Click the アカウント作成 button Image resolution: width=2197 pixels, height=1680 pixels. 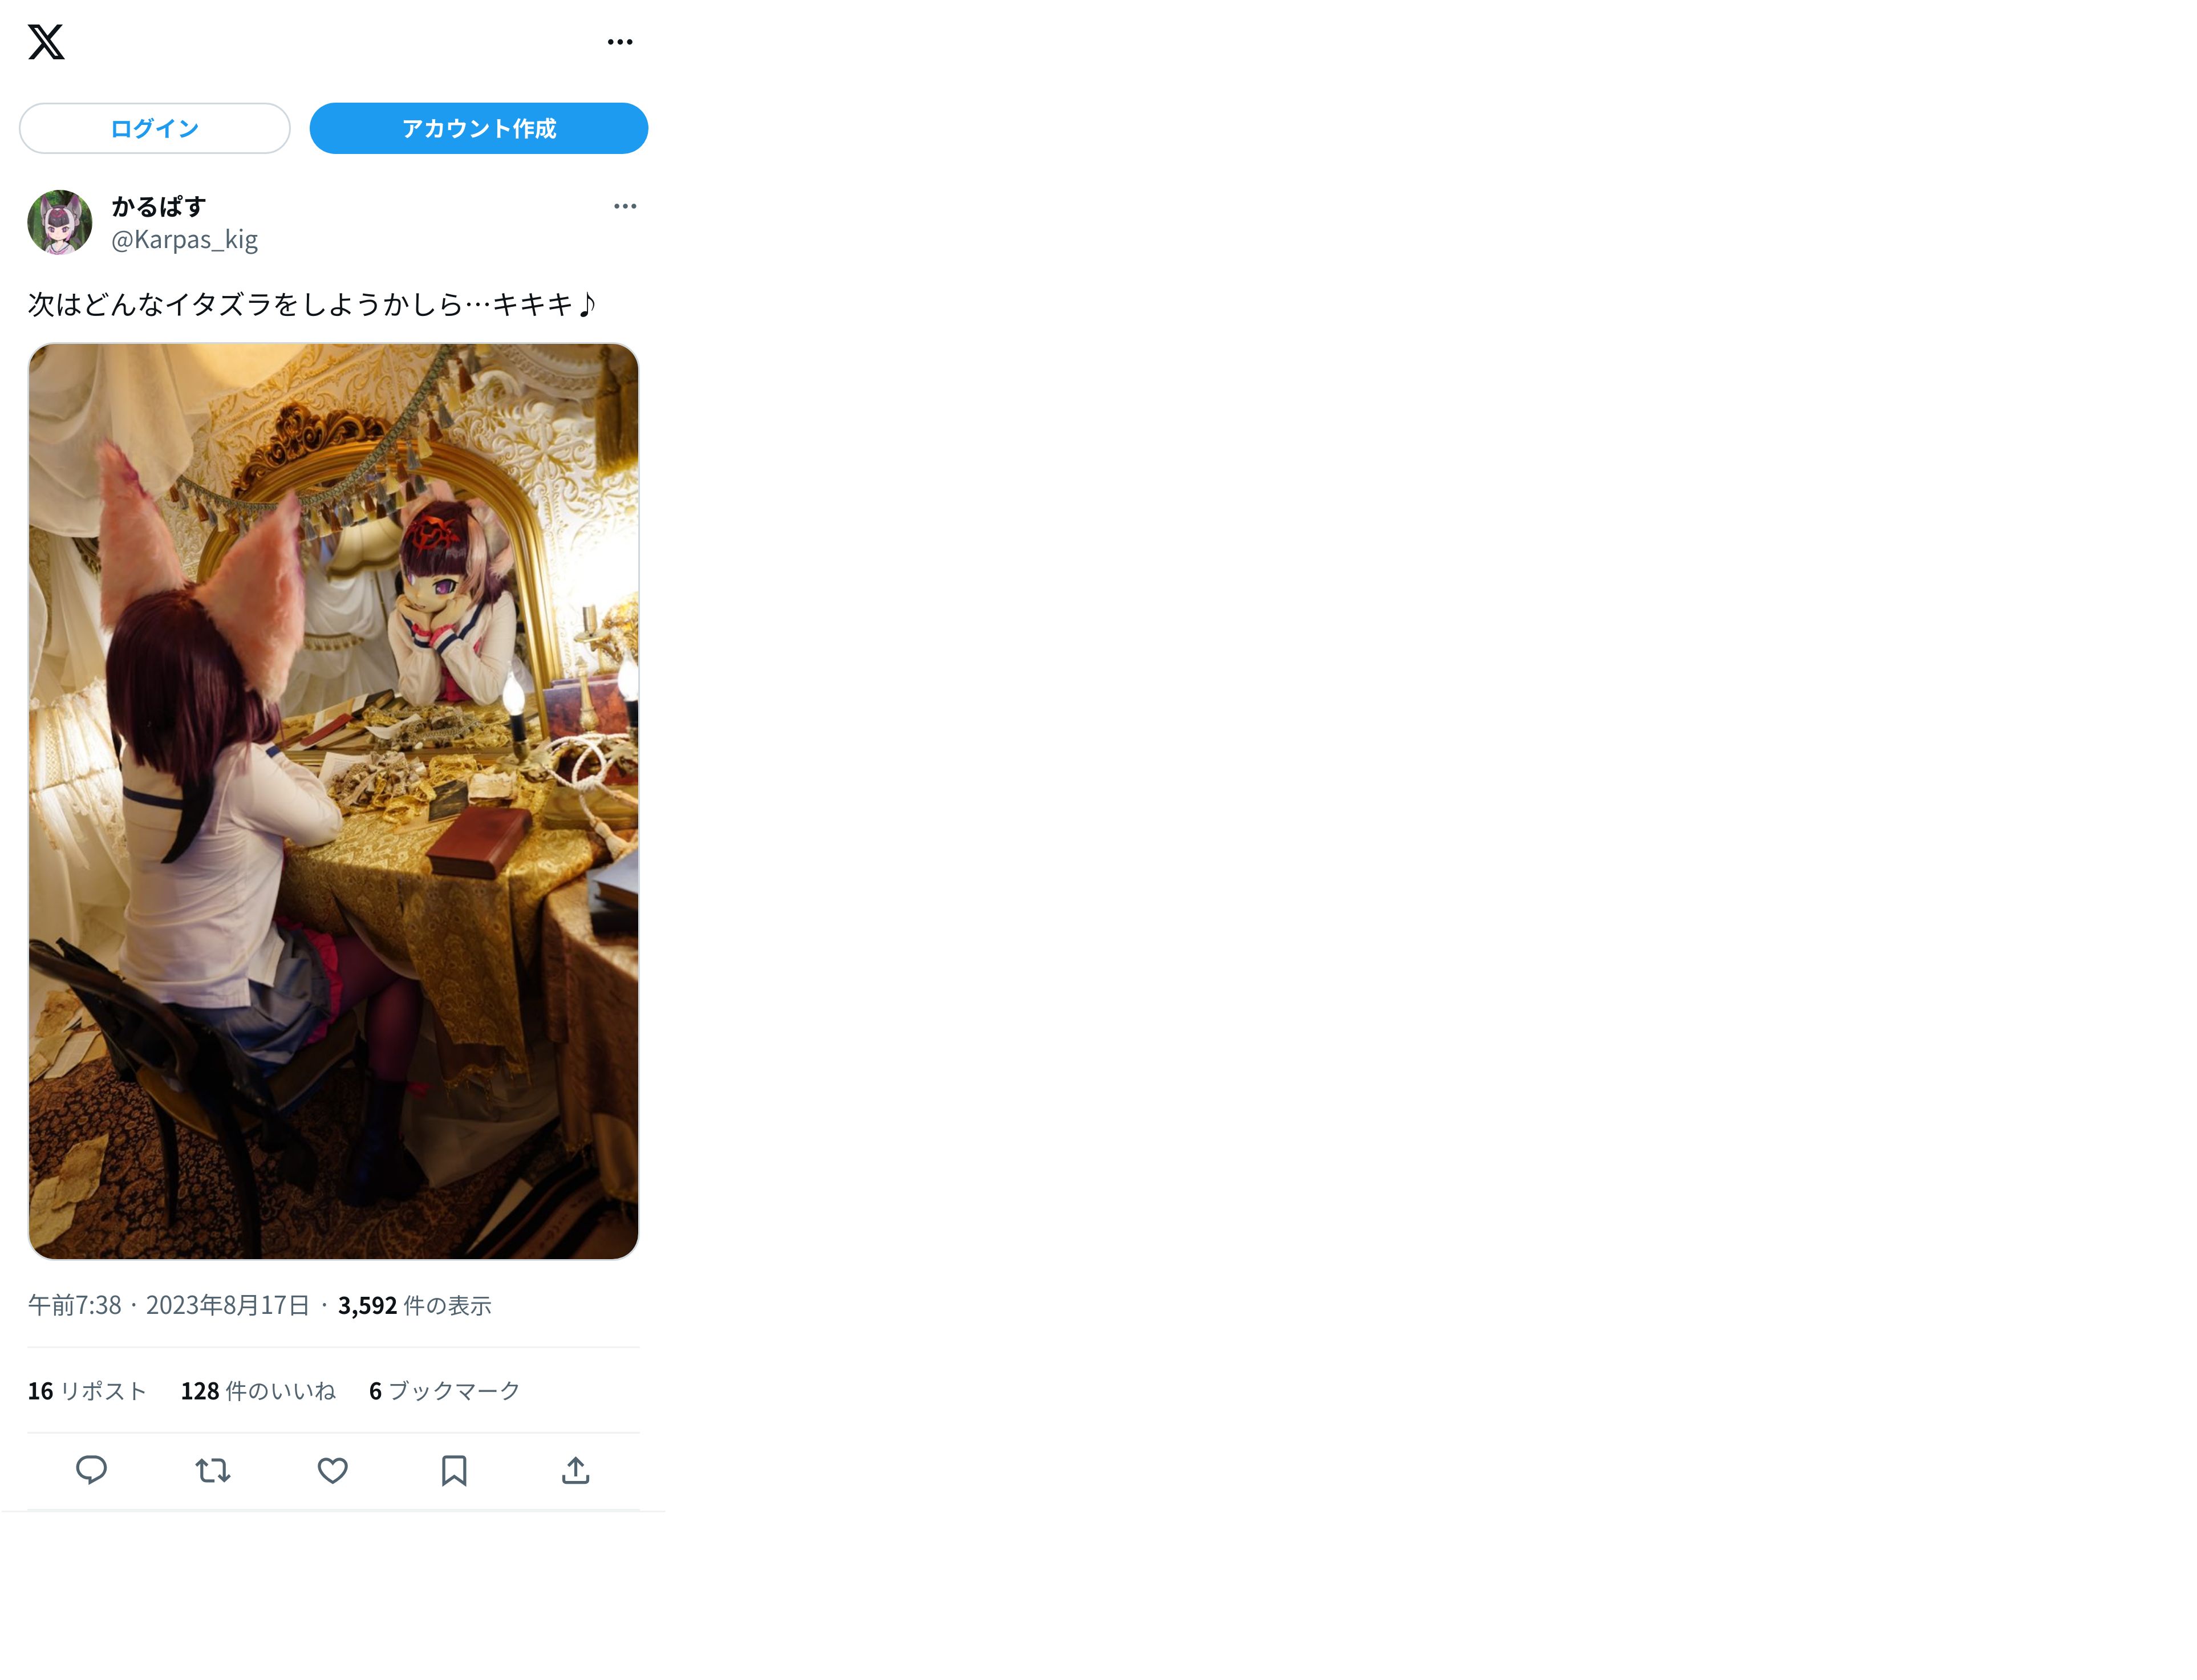[478, 128]
